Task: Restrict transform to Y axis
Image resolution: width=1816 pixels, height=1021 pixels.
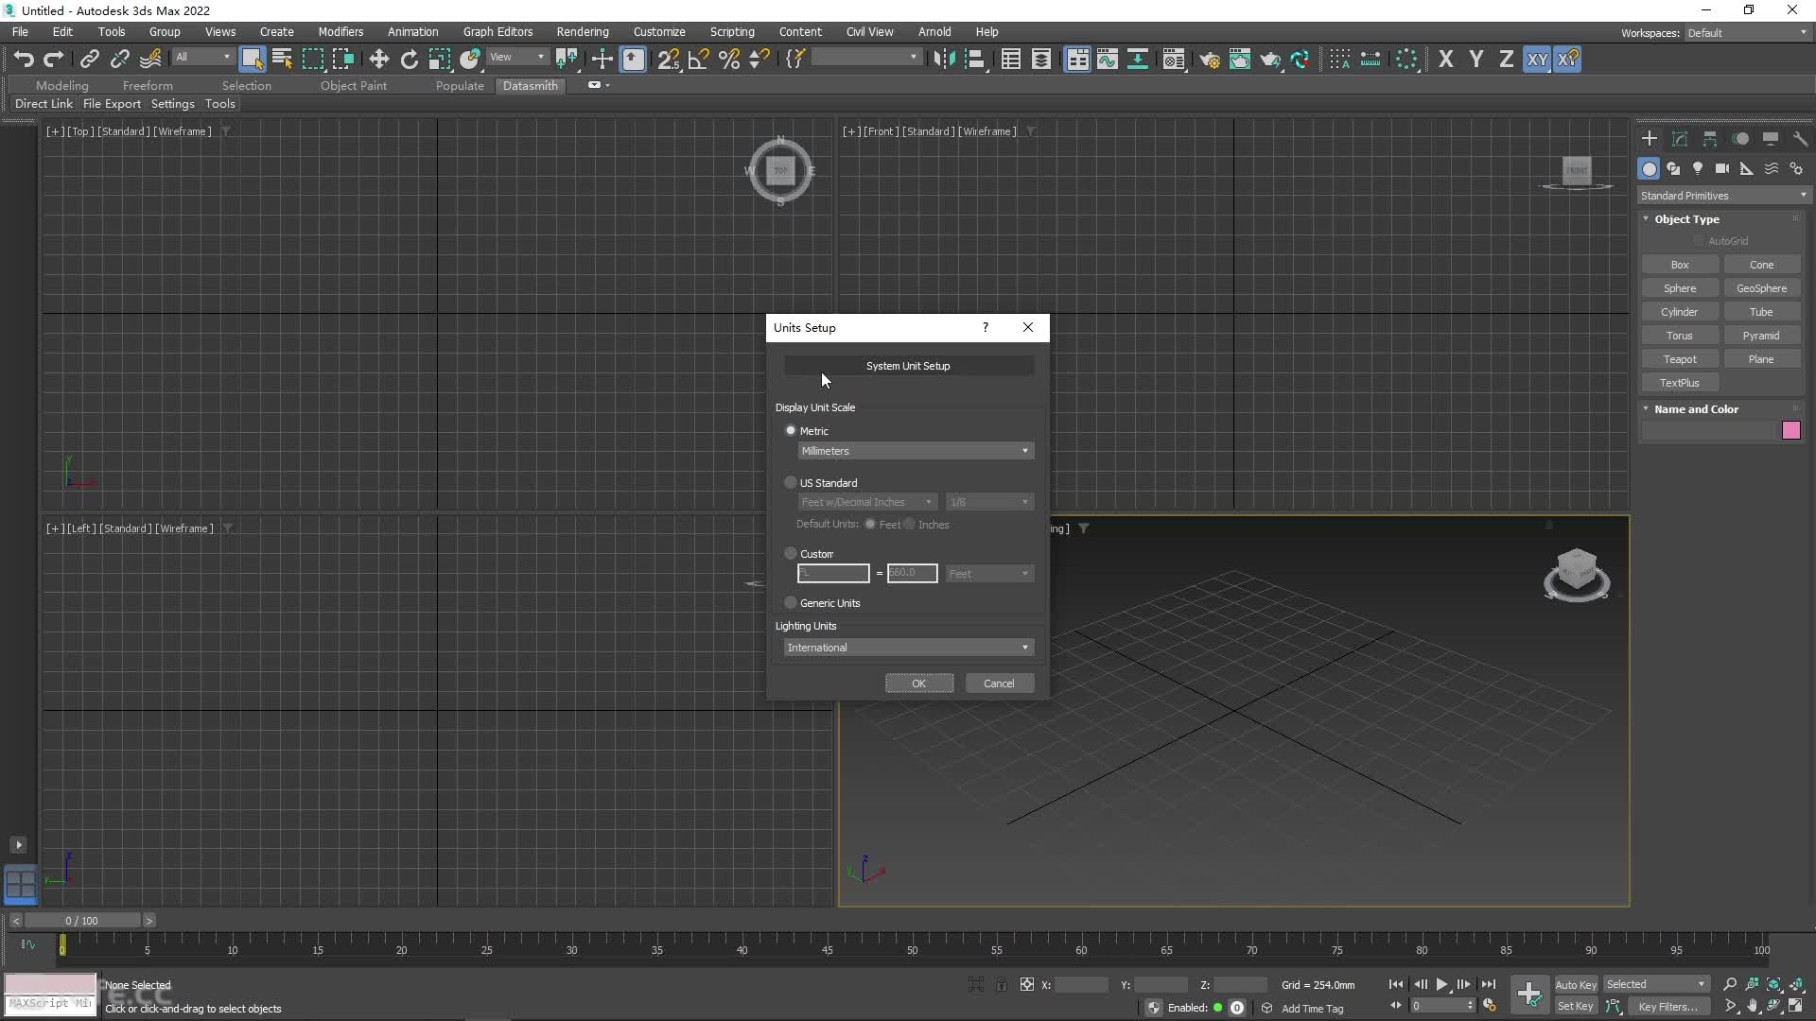Action: 1475,60
